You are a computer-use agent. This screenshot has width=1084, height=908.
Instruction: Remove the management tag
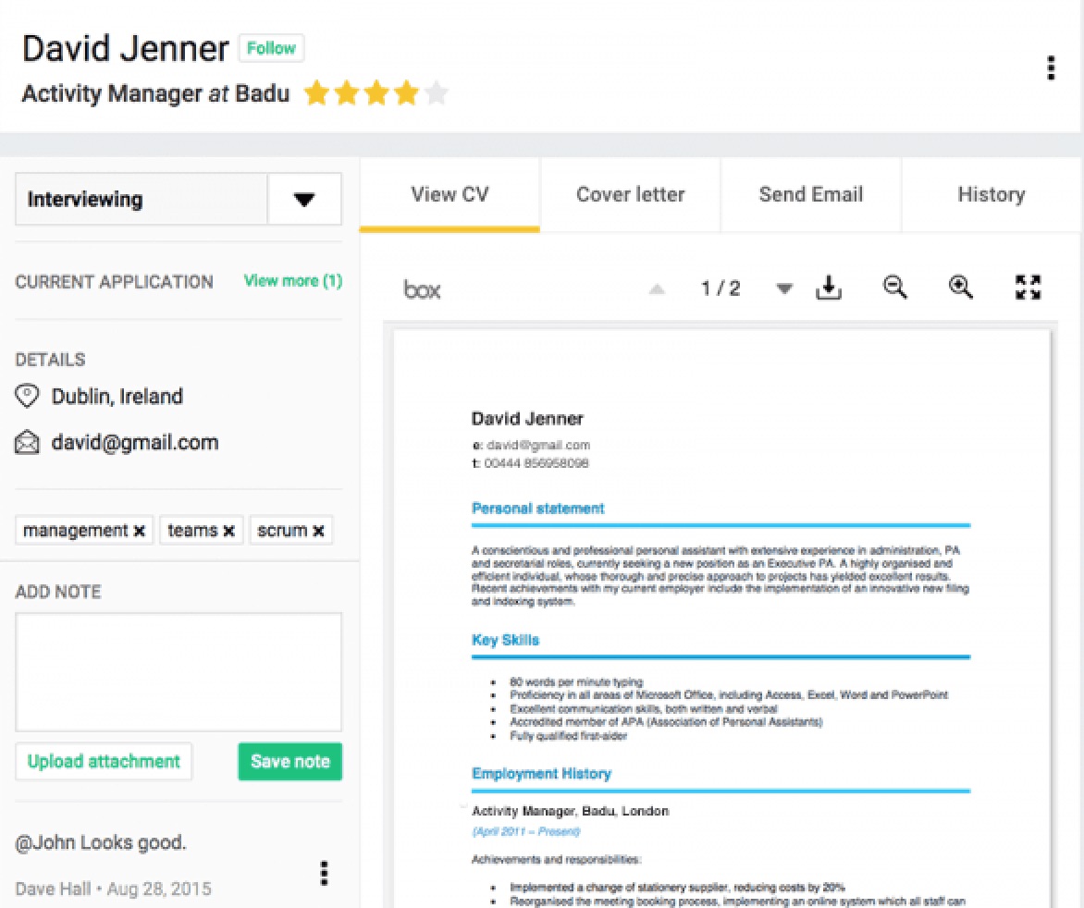click(x=140, y=531)
